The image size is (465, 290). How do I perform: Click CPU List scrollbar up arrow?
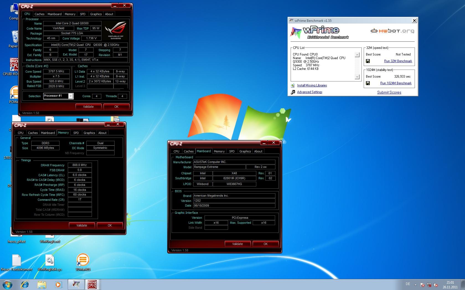pos(357,55)
